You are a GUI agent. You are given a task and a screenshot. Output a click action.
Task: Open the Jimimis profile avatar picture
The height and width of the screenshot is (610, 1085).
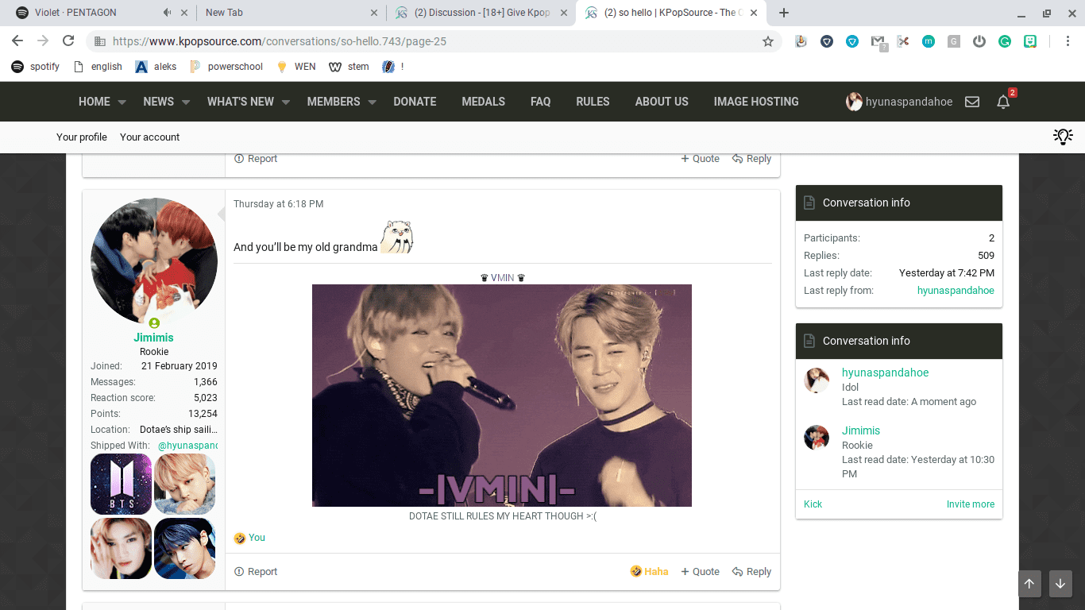click(154, 261)
